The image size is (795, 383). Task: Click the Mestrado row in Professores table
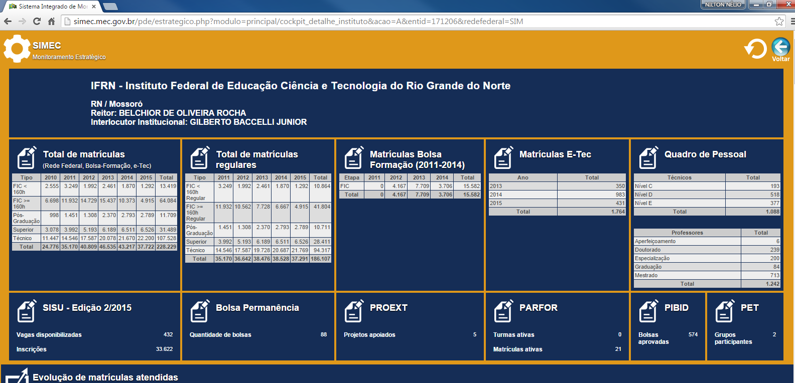707,275
